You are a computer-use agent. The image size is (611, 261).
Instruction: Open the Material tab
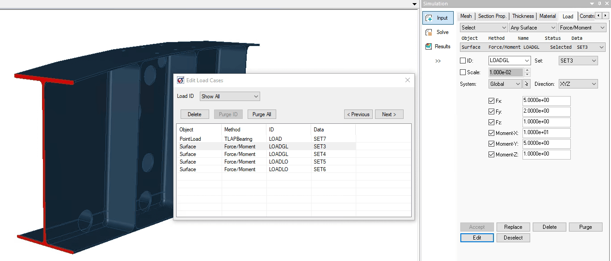pos(547,16)
